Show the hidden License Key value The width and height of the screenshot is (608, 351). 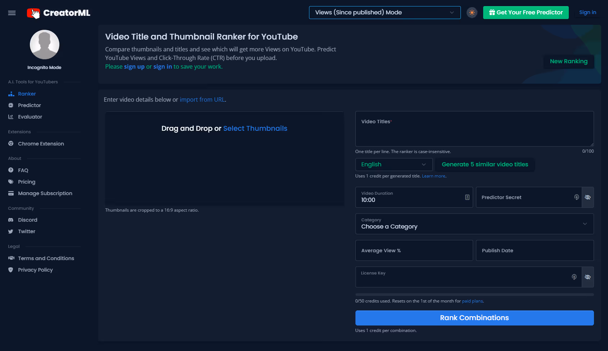tap(588, 277)
